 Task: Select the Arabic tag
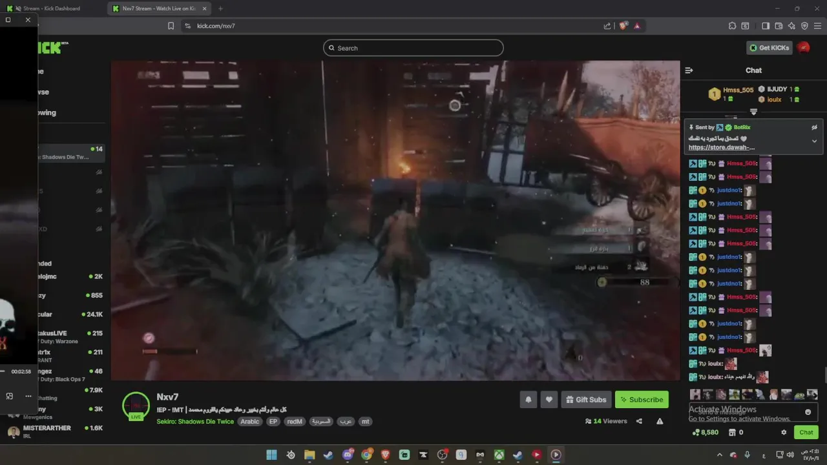250,421
